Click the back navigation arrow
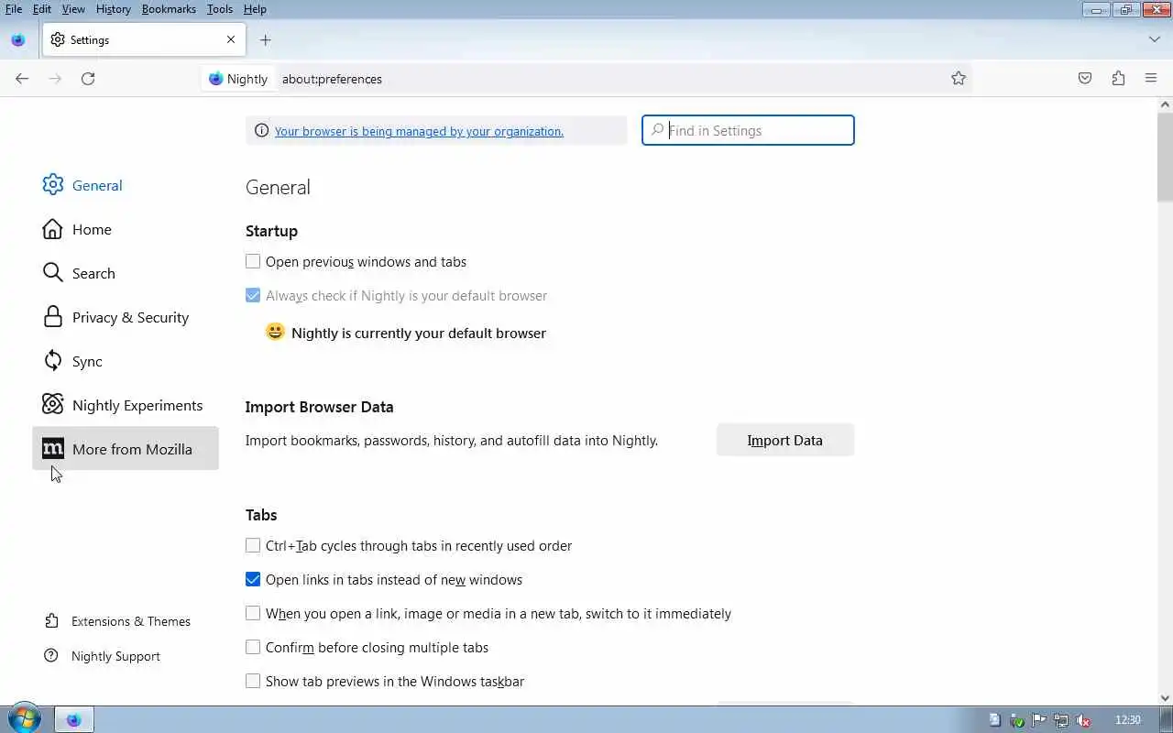This screenshot has width=1173, height=733. pos(22,79)
